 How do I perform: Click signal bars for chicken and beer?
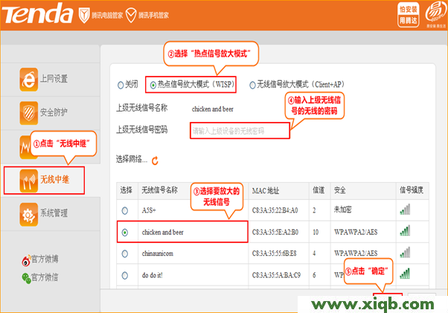point(405,230)
